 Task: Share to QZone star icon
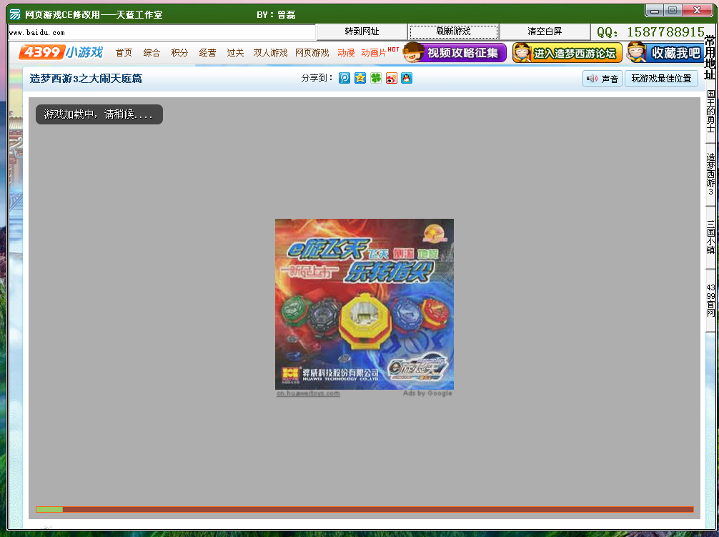[360, 79]
